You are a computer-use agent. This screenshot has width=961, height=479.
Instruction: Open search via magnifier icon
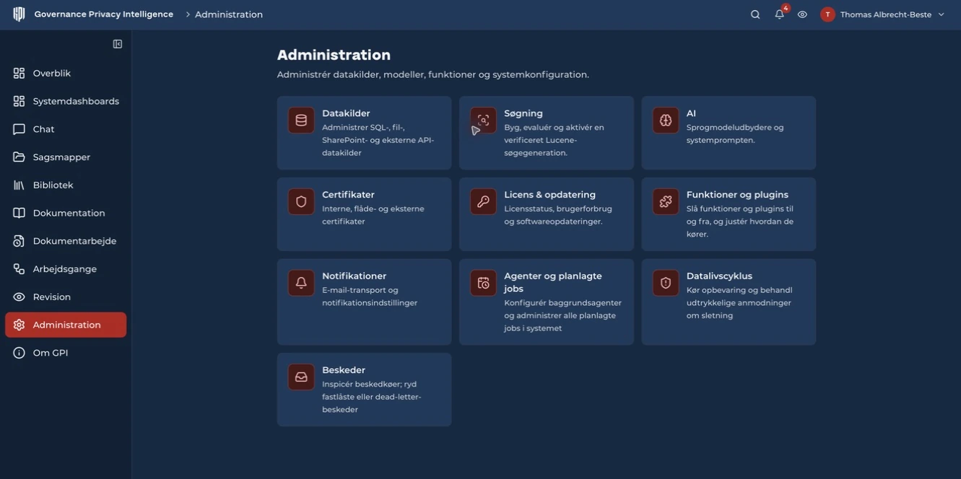(x=755, y=14)
